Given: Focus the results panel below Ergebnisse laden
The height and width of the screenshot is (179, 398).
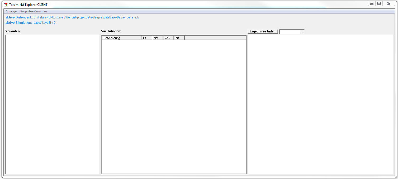Looking at the screenshot, I should tap(320, 104).
